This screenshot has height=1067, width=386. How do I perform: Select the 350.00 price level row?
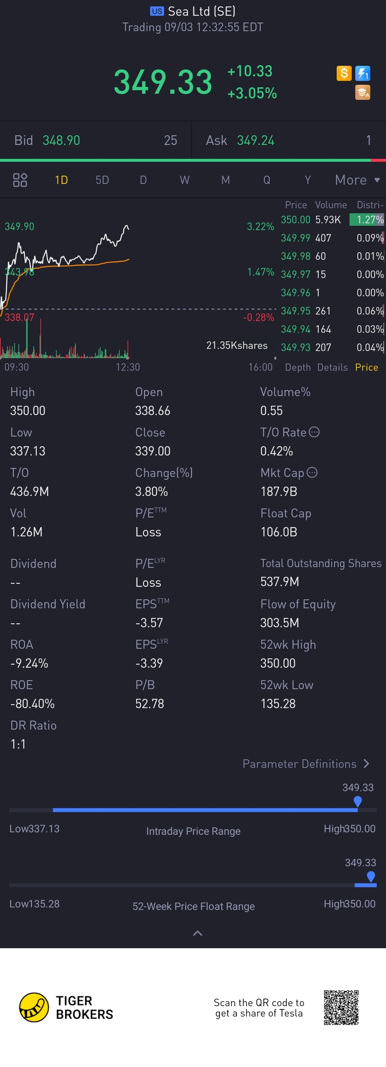[x=332, y=220]
